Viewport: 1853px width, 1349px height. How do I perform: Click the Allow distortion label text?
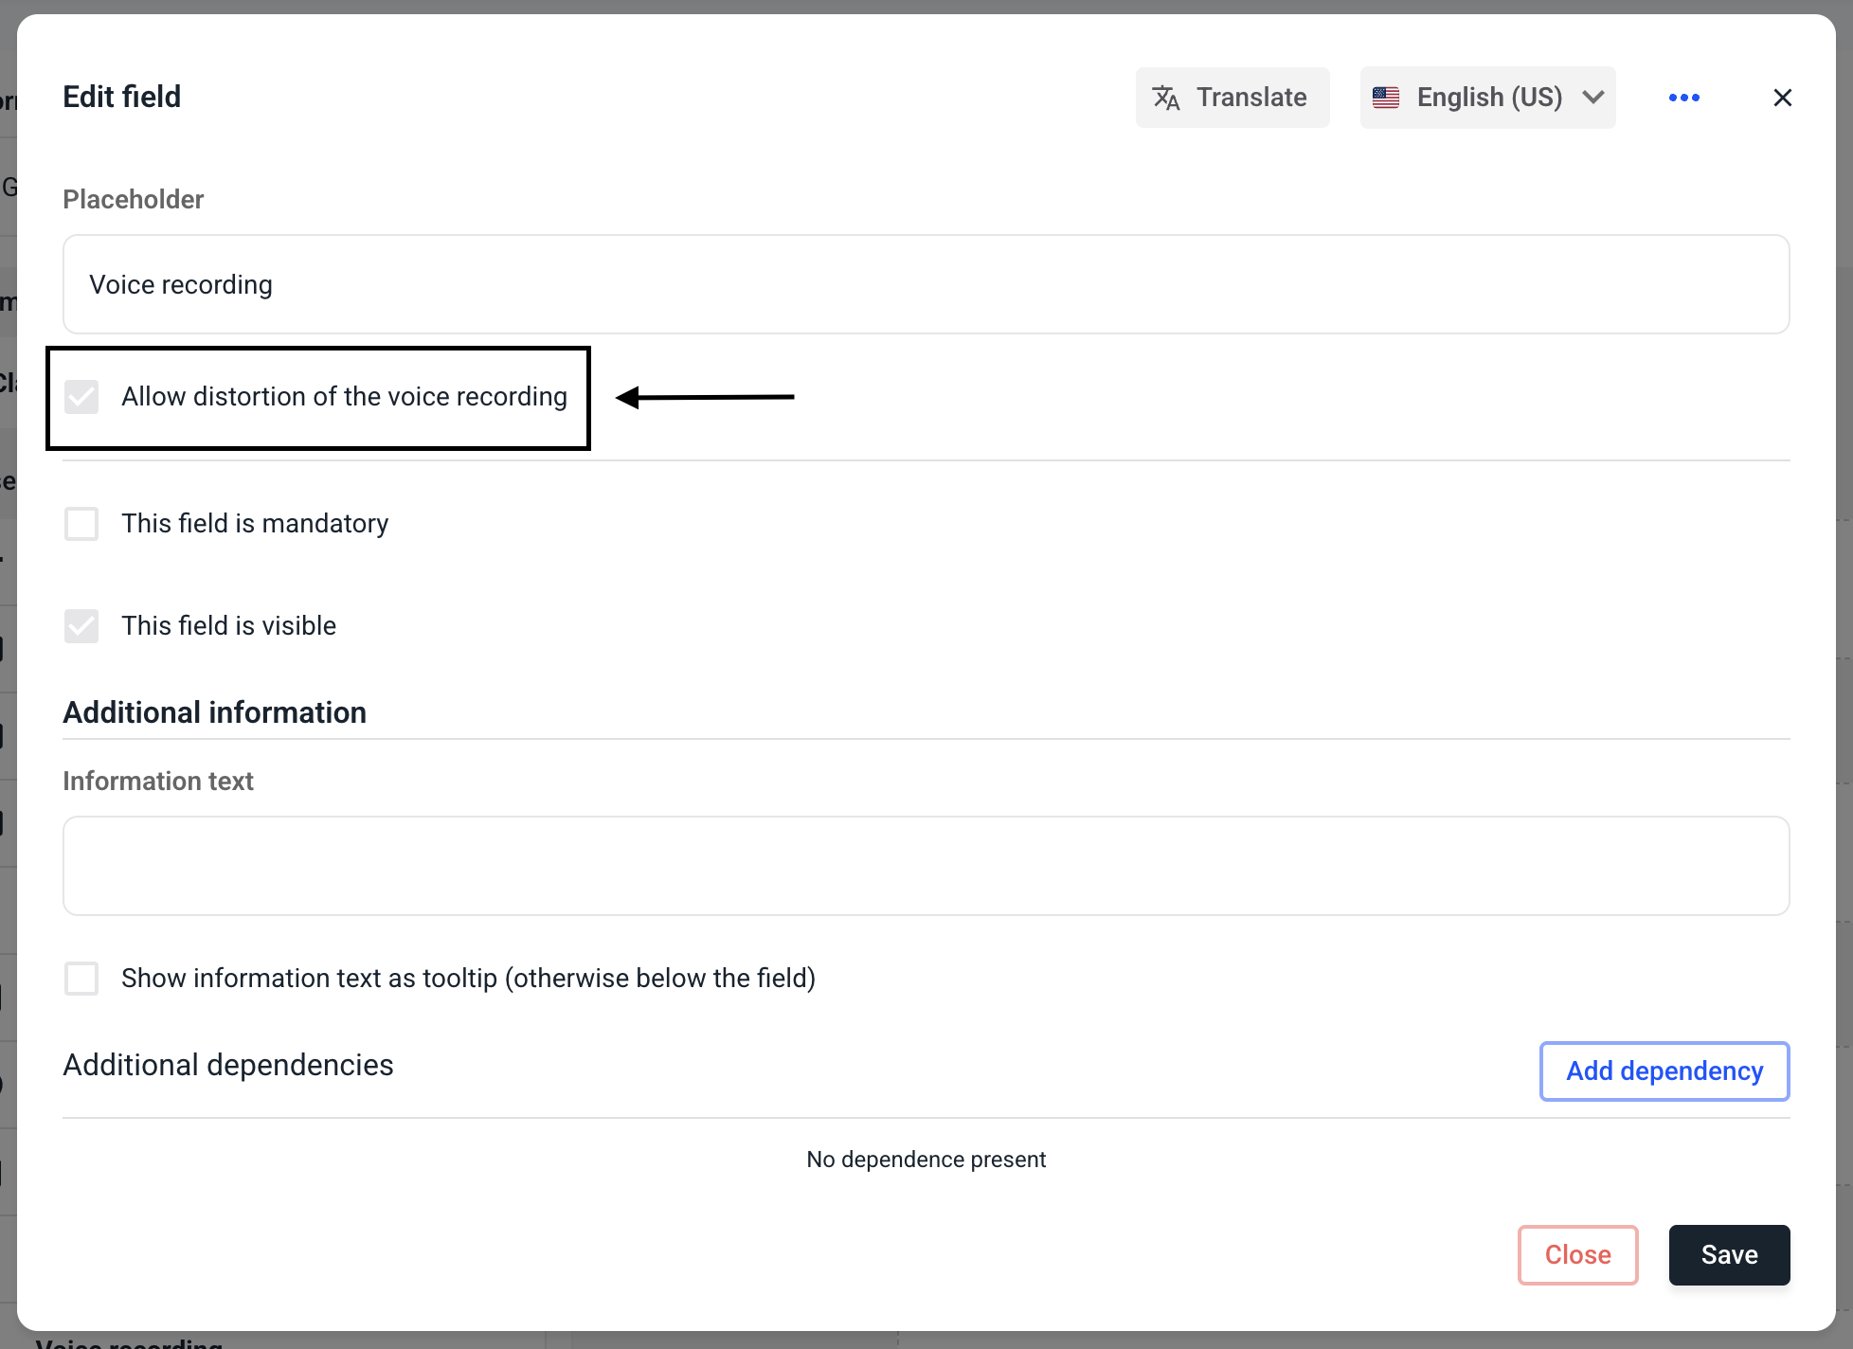344,397
